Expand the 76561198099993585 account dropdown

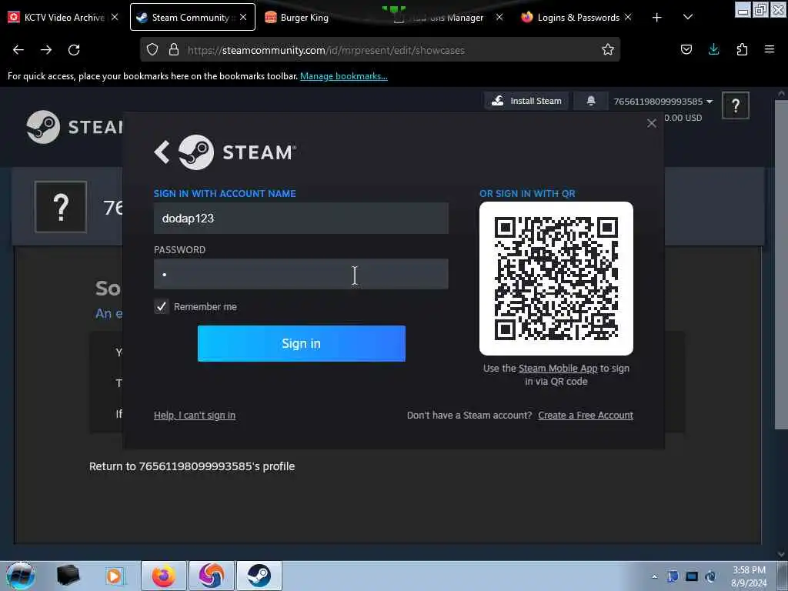coord(663,102)
